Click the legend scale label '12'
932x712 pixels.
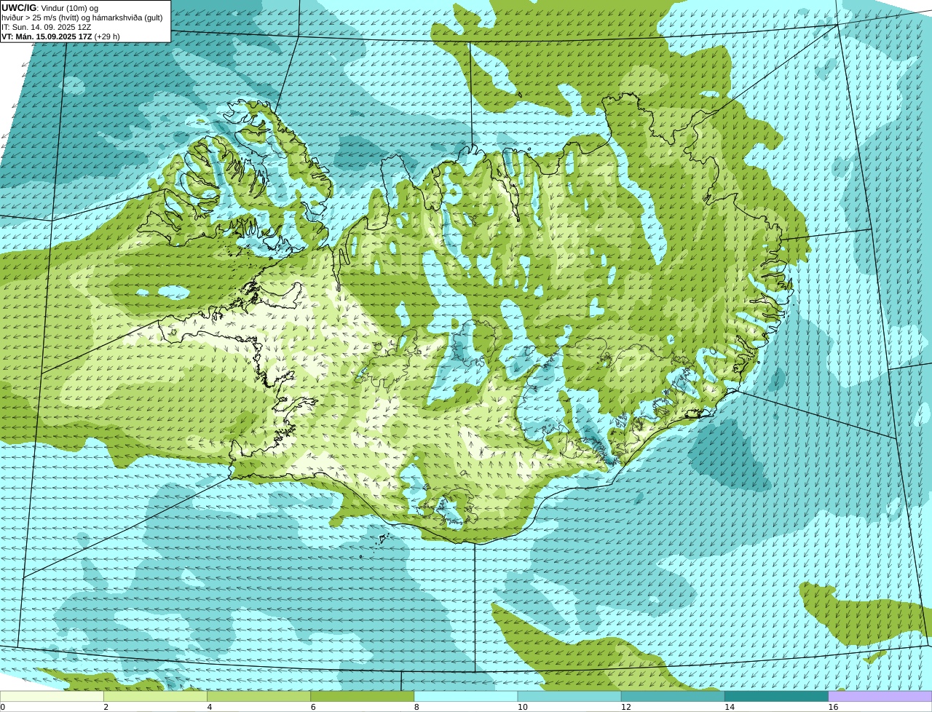coord(625,707)
